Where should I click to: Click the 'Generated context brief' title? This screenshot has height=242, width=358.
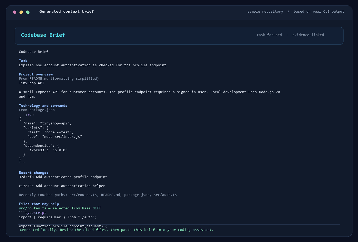67,11
